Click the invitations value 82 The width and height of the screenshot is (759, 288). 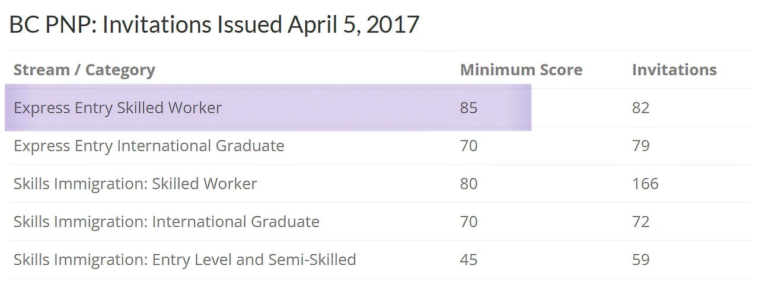[x=641, y=108]
